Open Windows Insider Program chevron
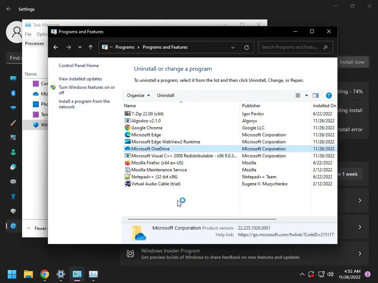This screenshot has width=378, height=283. 360,254
